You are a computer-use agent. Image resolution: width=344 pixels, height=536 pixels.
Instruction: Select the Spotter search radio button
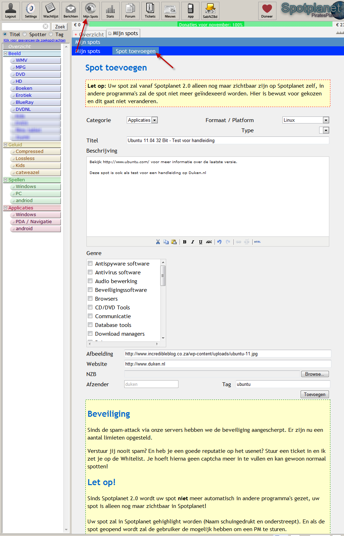coord(24,34)
